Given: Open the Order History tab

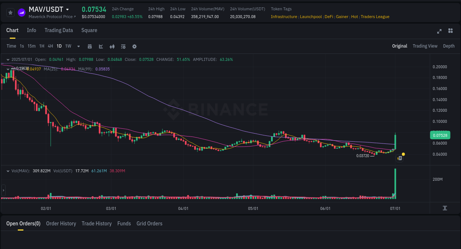Looking at the screenshot, I should (61, 224).
